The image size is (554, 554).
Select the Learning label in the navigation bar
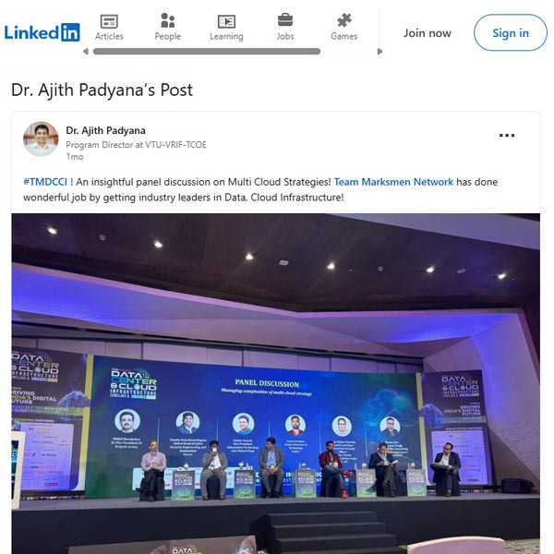tap(226, 36)
